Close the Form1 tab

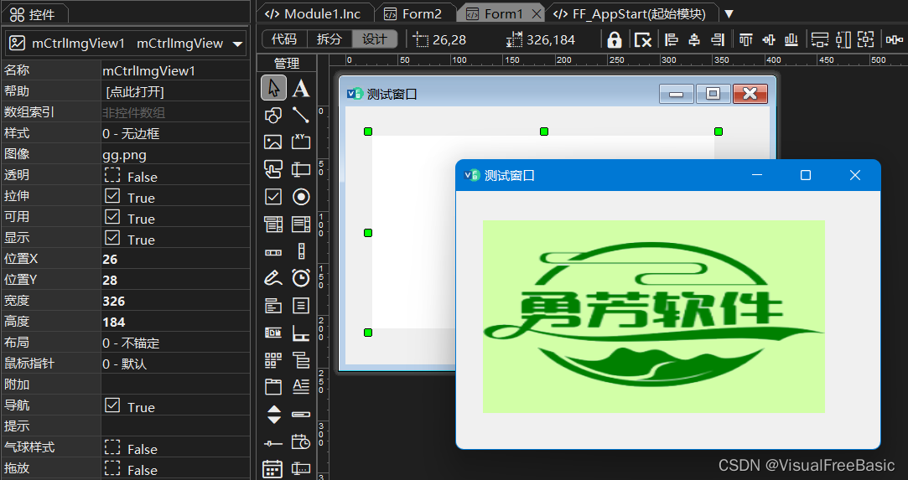[x=536, y=14]
